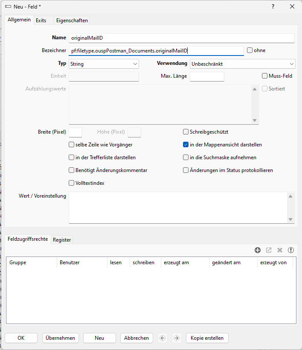This screenshot has width=302, height=350.
Task: Sort by Gruppe column header
Action: pos(32,262)
